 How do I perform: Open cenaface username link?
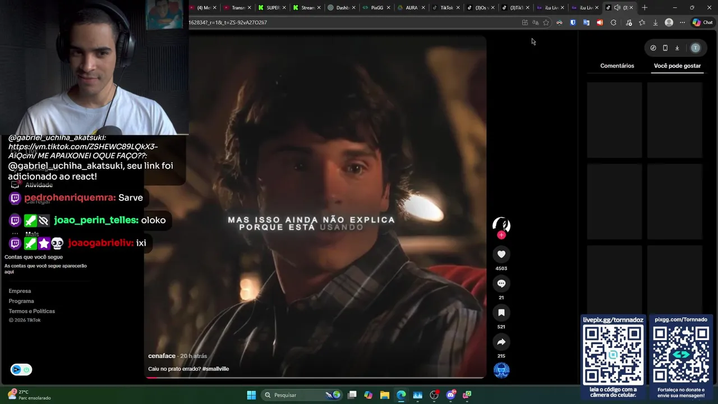pyautogui.click(x=162, y=356)
